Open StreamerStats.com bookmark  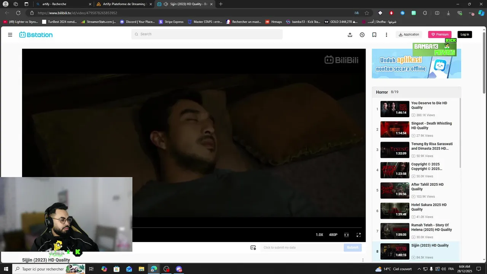98,22
